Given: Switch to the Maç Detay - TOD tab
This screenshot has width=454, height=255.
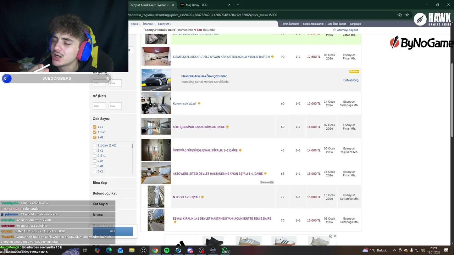Looking at the screenshot, I should tap(205, 5).
